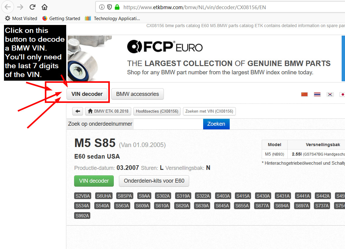
Task: Select option code S441A
Action: [x=303, y=196]
